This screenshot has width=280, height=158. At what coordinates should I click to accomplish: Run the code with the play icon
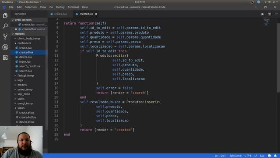[x=262, y=14]
